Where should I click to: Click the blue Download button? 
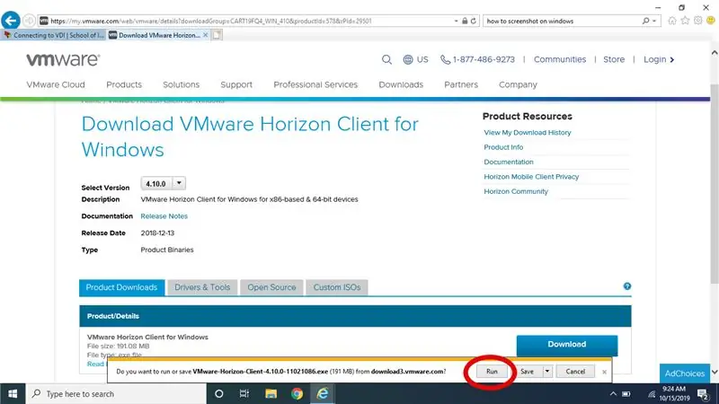567,345
